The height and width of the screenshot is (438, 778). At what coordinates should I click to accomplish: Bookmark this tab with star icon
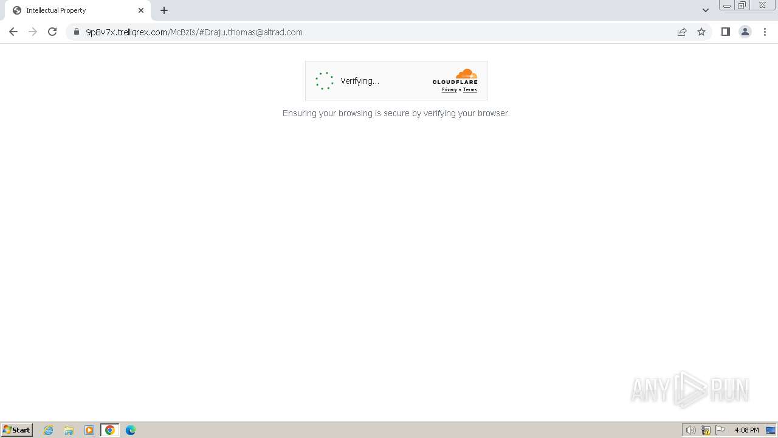701,32
